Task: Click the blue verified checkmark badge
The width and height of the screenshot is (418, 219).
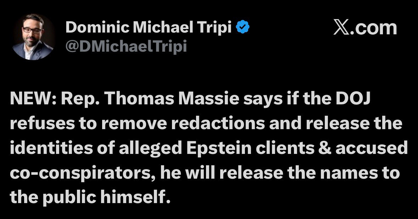Action: pyautogui.click(x=243, y=28)
